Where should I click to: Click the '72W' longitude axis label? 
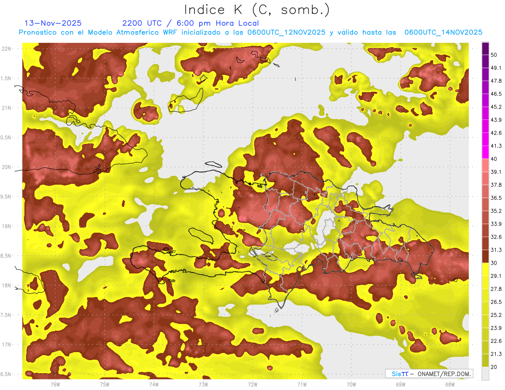pyautogui.click(x=252, y=384)
